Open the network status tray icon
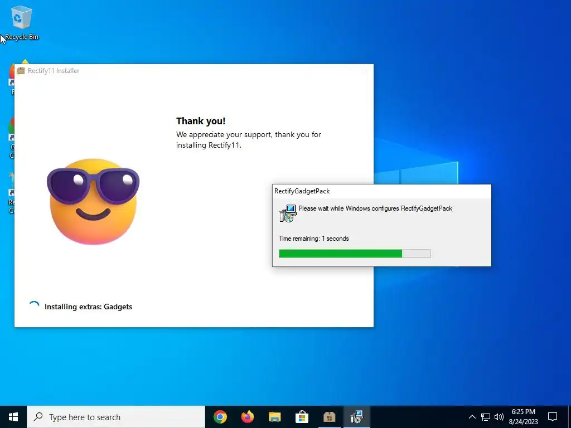 [x=486, y=417]
